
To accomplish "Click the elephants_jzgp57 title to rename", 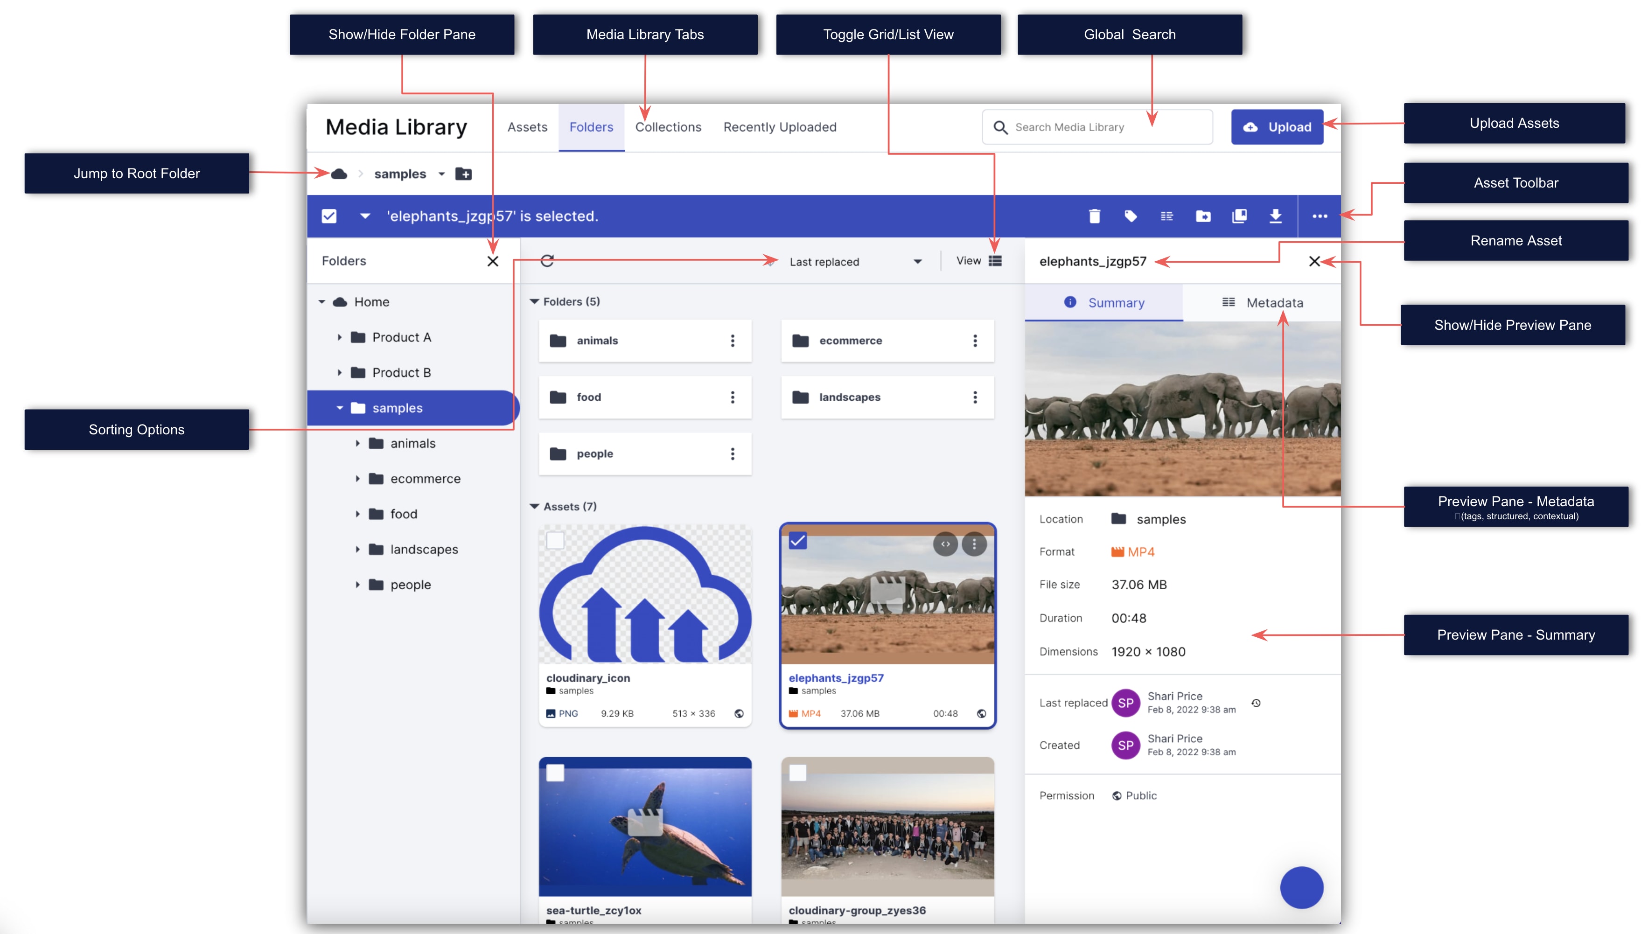I will (x=1092, y=261).
